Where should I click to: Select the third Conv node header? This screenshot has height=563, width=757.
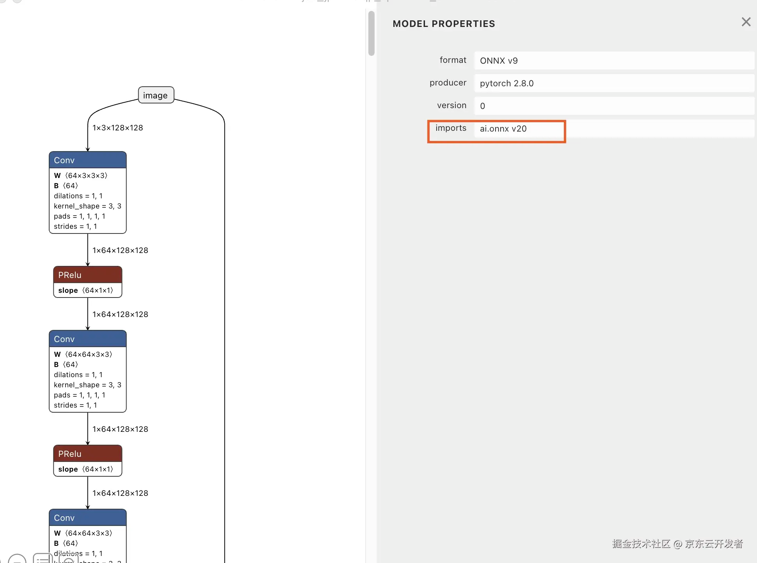click(x=87, y=518)
